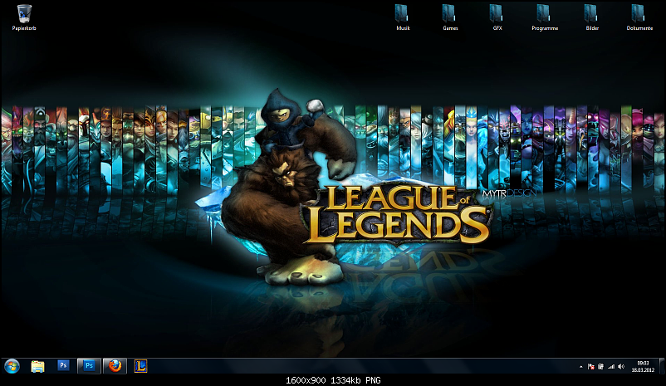
Task: Open the network signal tray icon
Action: [611, 366]
